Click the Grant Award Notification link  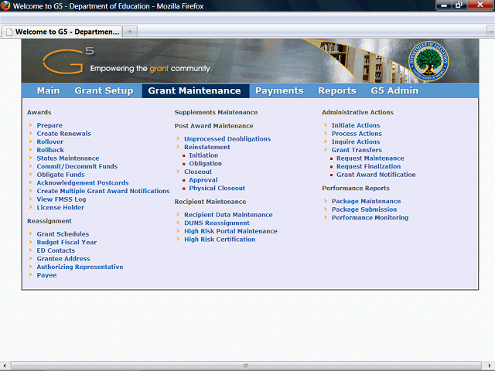(x=376, y=175)
